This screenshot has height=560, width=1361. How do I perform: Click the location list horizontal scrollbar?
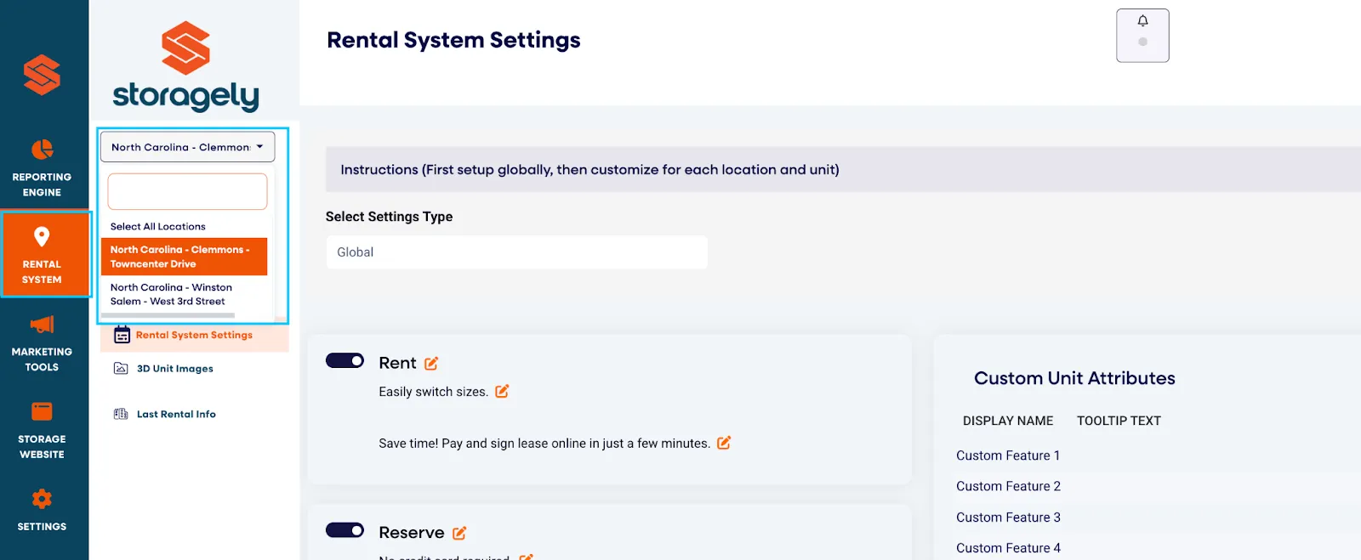pyautogui.click(x=168, y=315)
